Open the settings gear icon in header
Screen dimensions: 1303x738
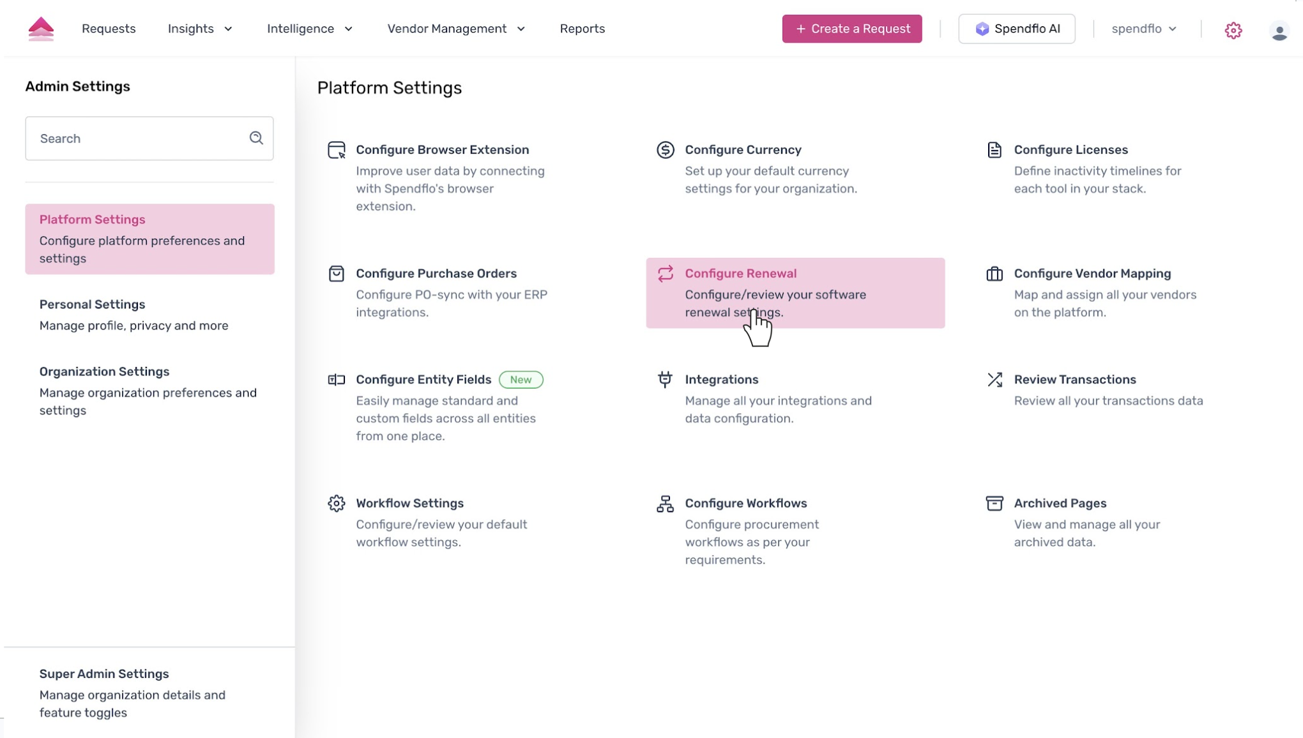coord(1233,30)
